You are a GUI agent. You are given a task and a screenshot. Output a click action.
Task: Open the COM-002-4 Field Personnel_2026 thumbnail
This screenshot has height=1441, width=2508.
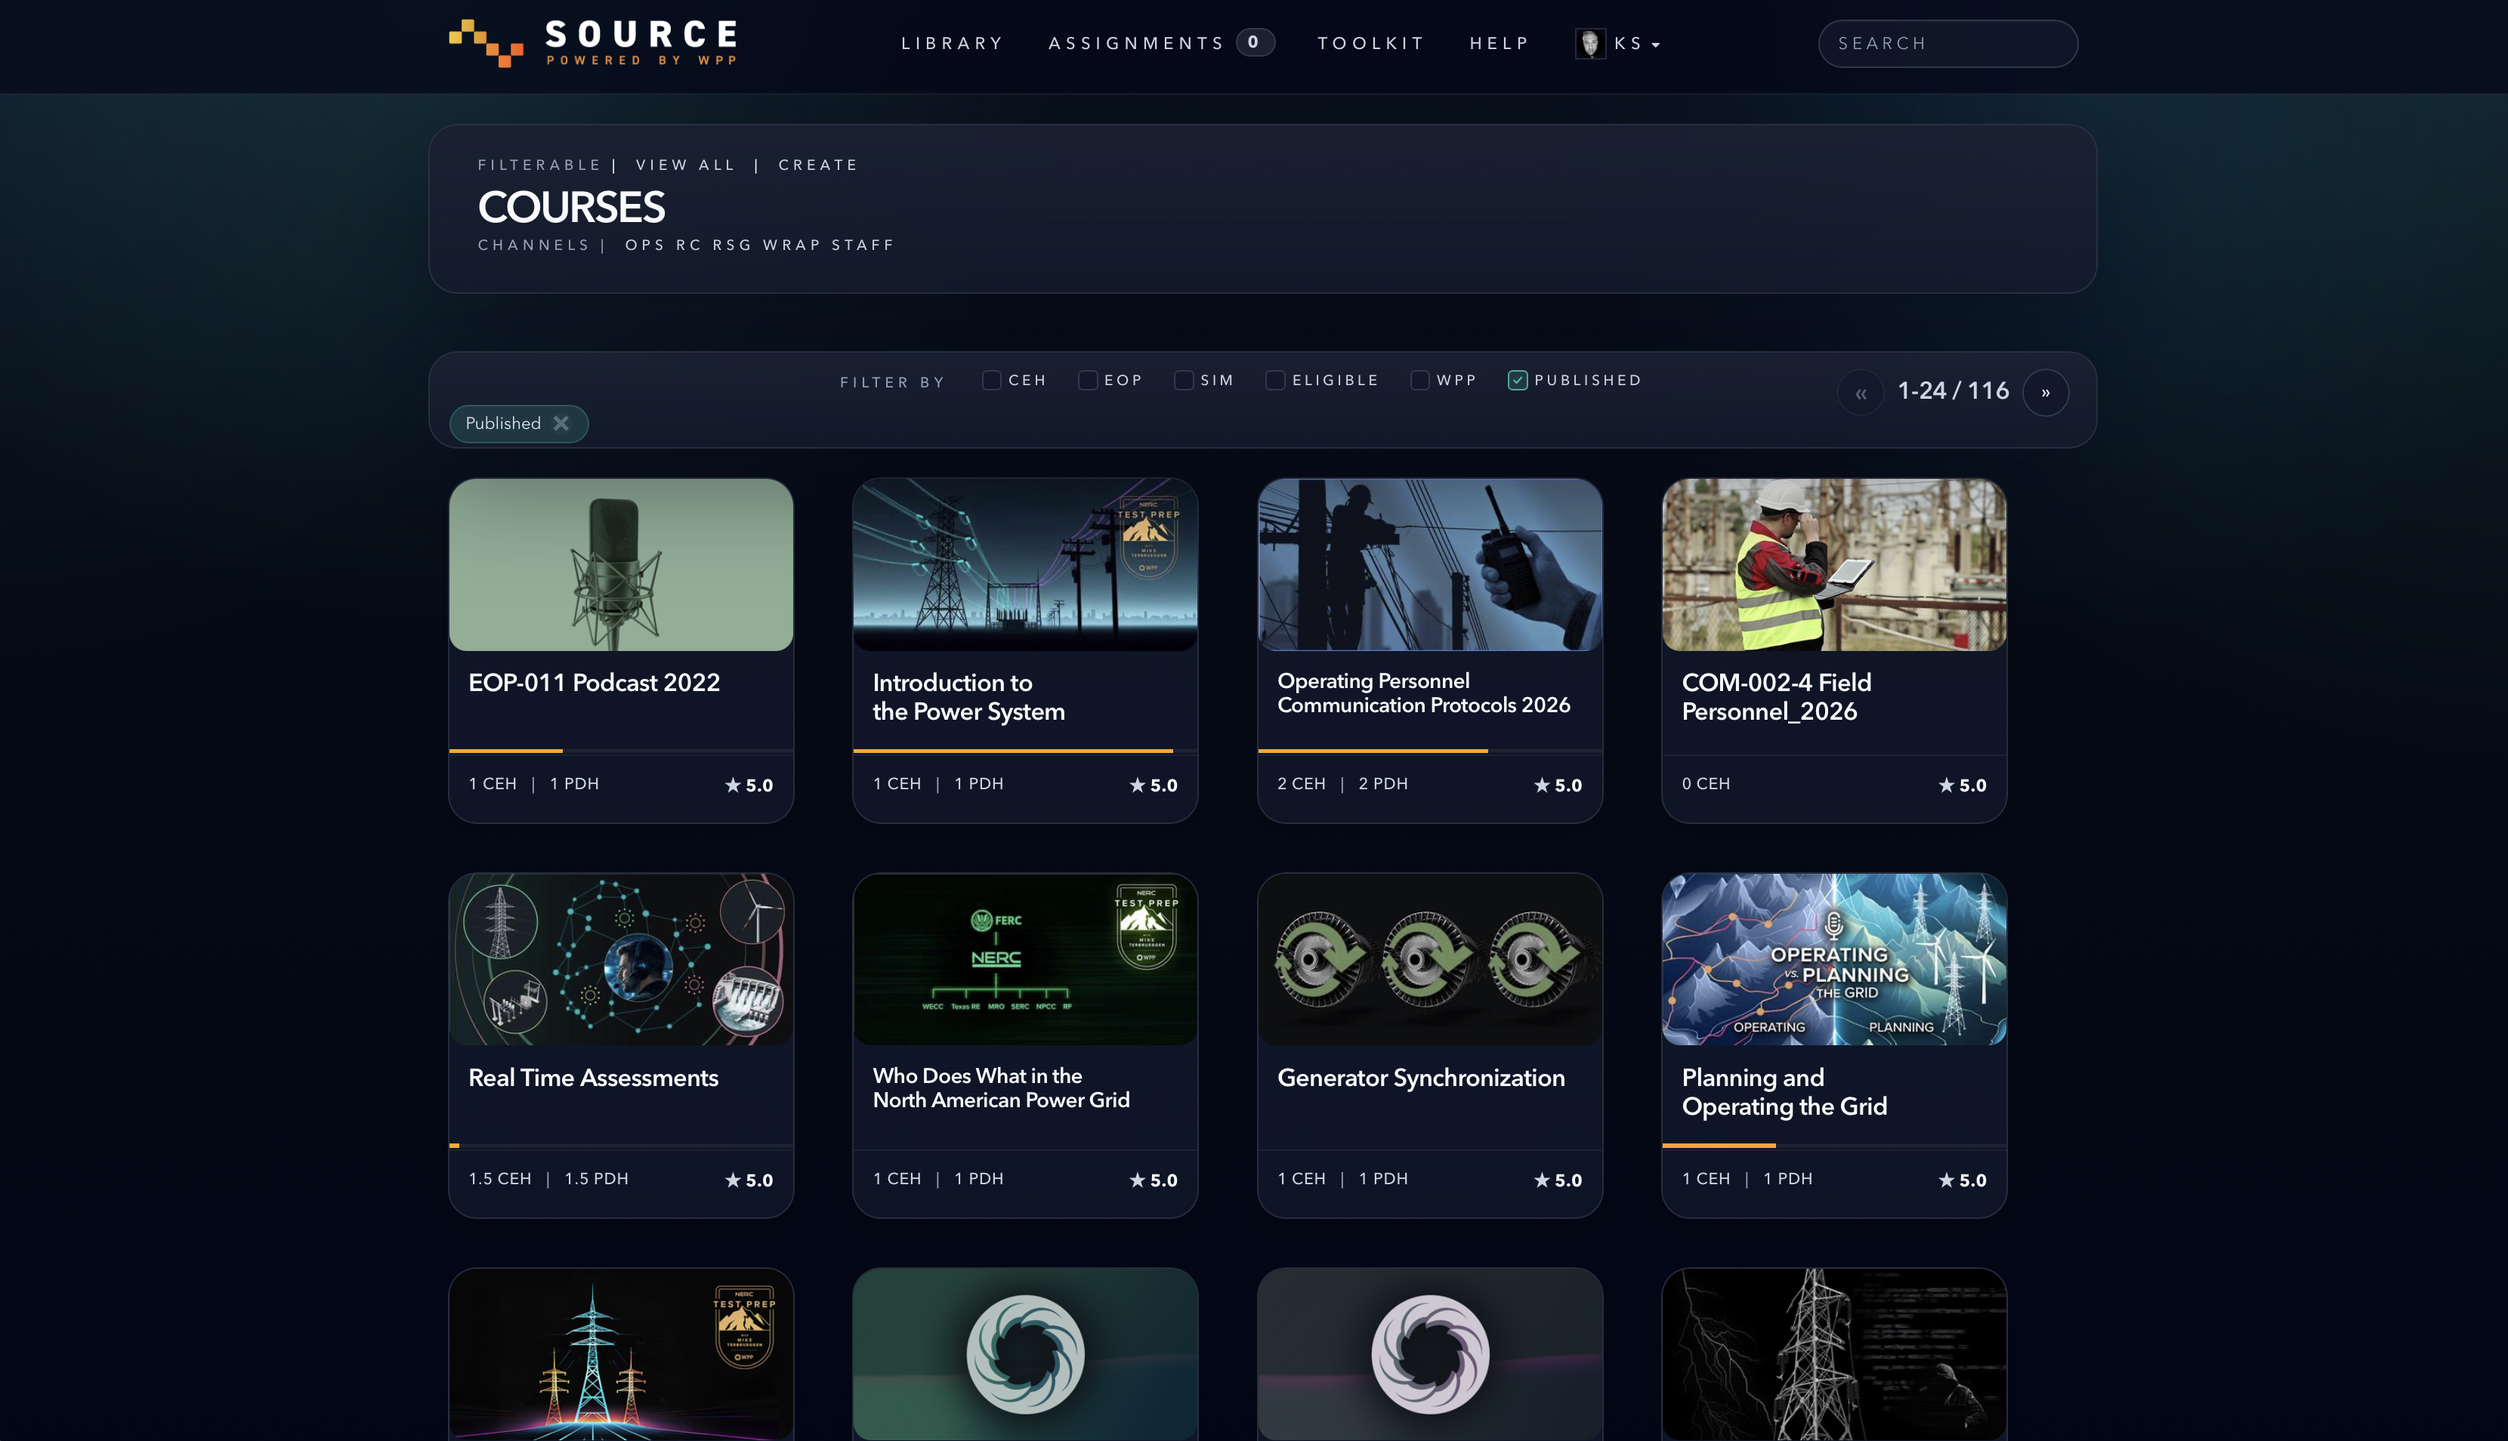pyautogui.click(x=1834, y=565)
